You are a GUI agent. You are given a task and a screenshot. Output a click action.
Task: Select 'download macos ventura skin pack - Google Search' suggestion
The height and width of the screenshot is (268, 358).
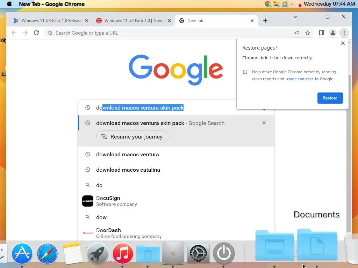point(176,123)
